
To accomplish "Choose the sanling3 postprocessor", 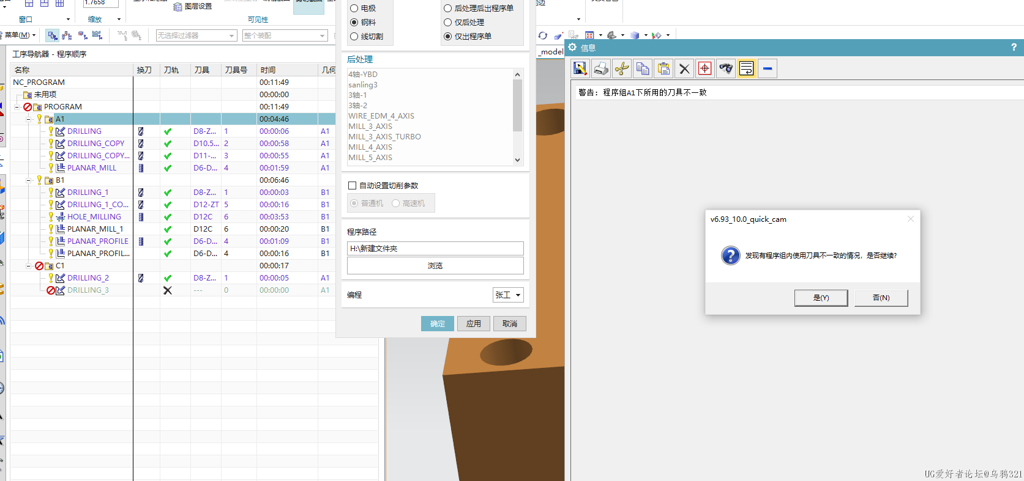I will tap(363, 85).
